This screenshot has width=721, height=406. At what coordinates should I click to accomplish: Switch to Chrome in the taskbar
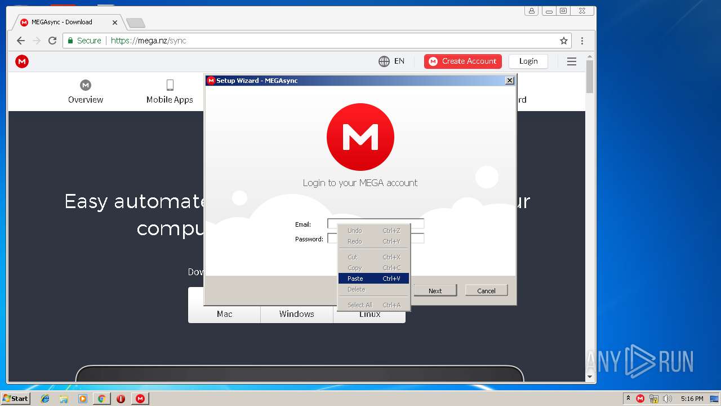101,399
